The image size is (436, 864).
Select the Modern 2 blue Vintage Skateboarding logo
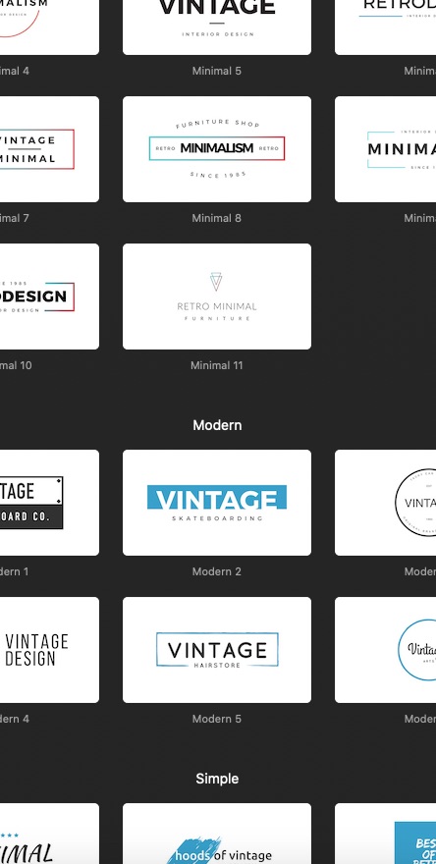click(x=217, y=503)
